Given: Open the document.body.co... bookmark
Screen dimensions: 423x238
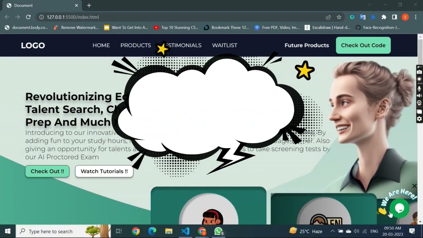Looking at the screenshot, I should pos(26,27).
